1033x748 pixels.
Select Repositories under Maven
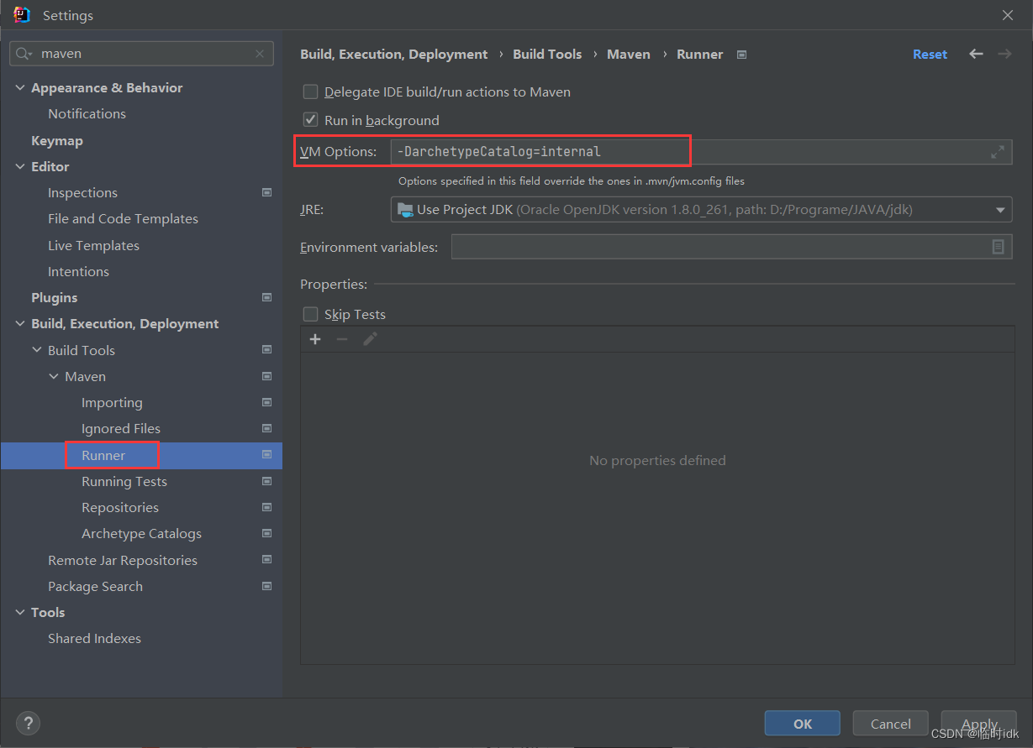(120, 507)
